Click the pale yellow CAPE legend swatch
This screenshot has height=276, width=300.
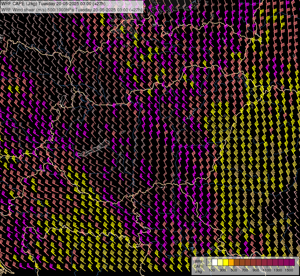tap(220, 262)
